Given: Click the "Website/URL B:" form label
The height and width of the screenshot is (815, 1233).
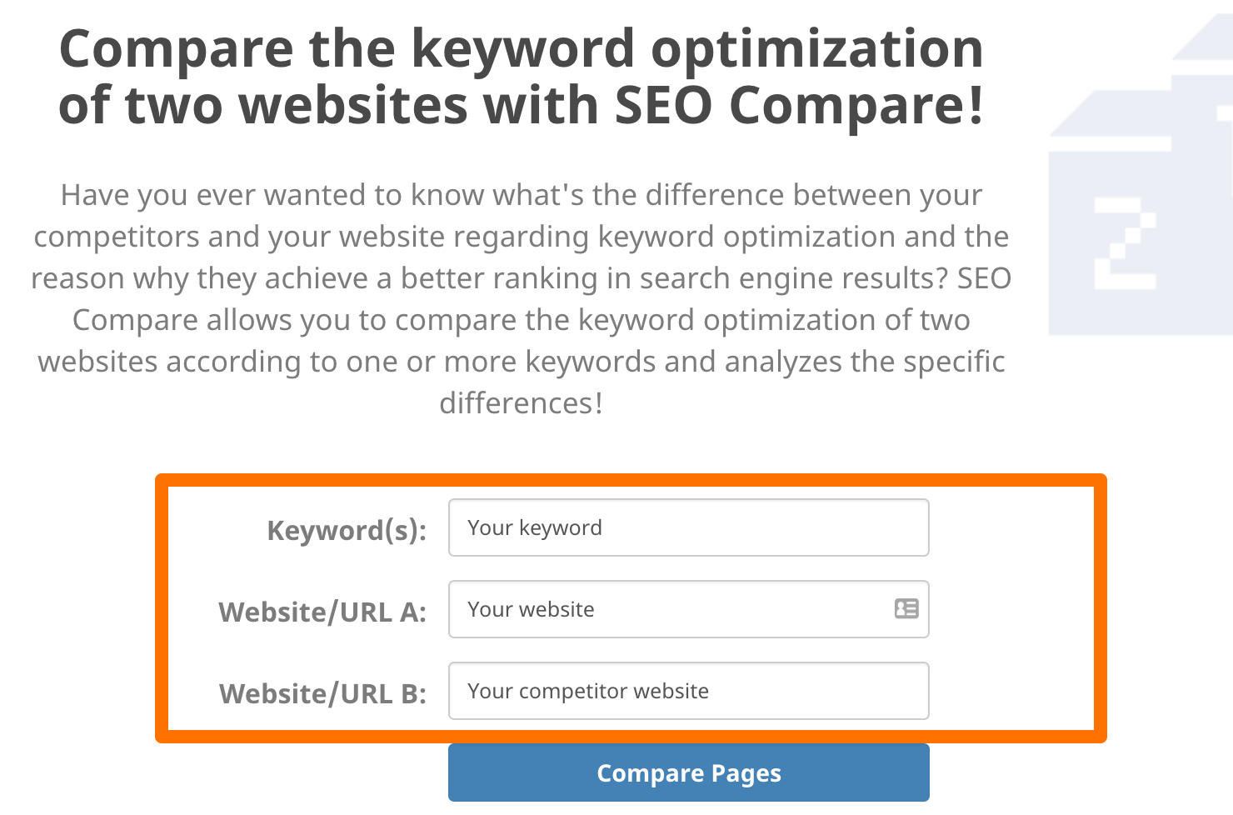Looking at the screenshot, I should pos(322,693).
